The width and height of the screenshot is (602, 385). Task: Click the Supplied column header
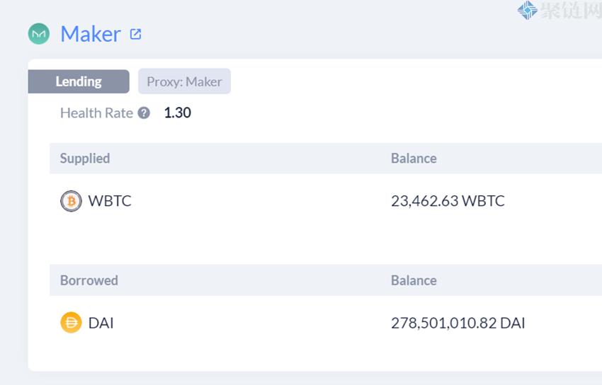pos(85,159)
